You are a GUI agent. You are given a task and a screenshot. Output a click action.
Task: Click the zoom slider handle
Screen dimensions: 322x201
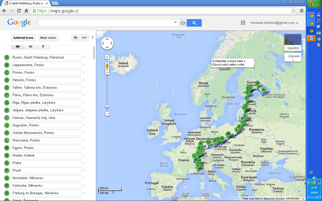click(x=107, y=106)
